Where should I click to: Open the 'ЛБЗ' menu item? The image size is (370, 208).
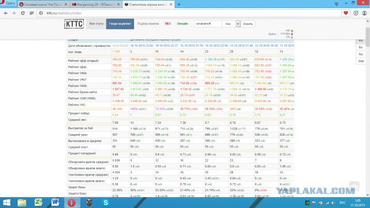click(x=168, y=24)
